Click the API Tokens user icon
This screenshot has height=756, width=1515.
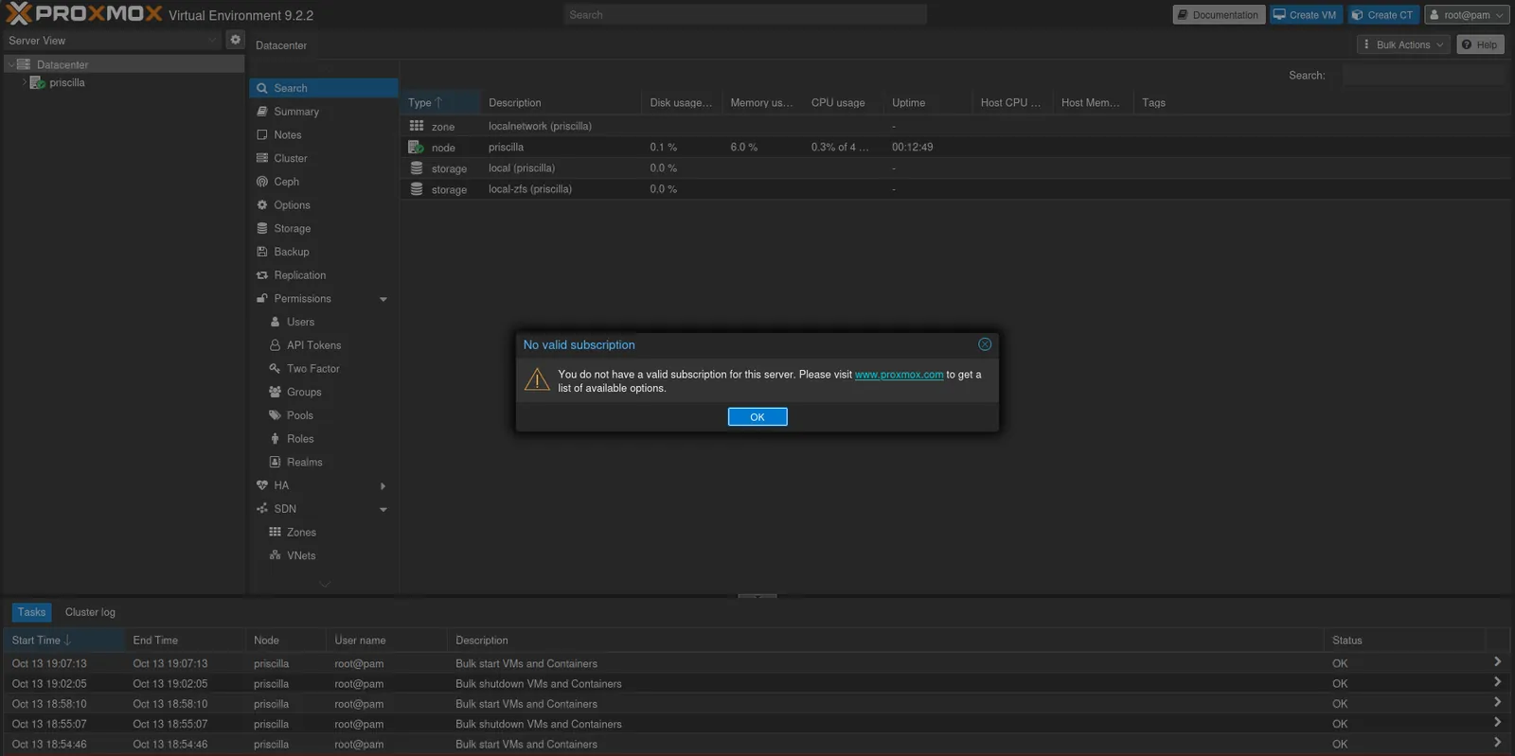click(275, 345)
